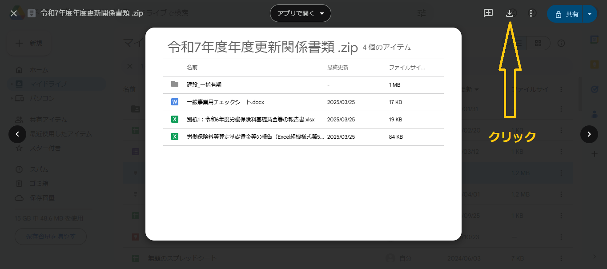Open Google Tasks in the side panel
This screenshot has height=269, width=607.
click(594, 89)
